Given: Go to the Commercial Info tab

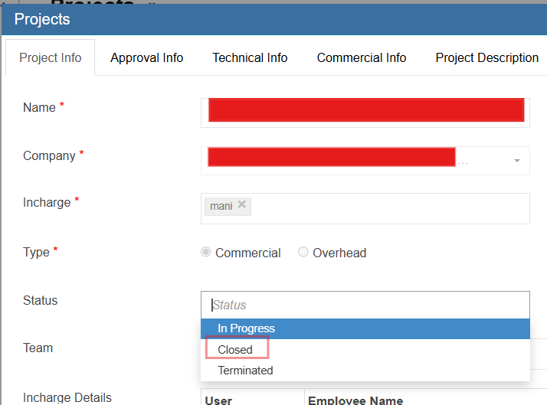Looking at the screenshot, I should (x=362, y=58).
